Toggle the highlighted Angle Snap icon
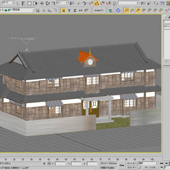The height and width of the screenshot is (170, 170). [x=97, y=3]
